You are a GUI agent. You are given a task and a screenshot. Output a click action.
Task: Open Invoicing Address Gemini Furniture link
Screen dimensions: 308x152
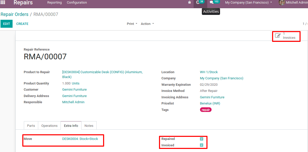[212, 97]
